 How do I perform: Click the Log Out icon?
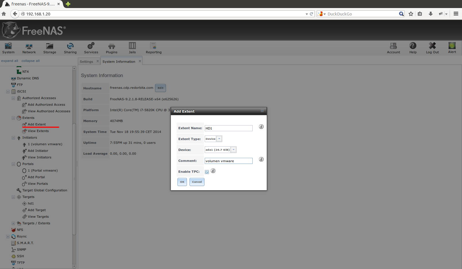tap(432, 46)
